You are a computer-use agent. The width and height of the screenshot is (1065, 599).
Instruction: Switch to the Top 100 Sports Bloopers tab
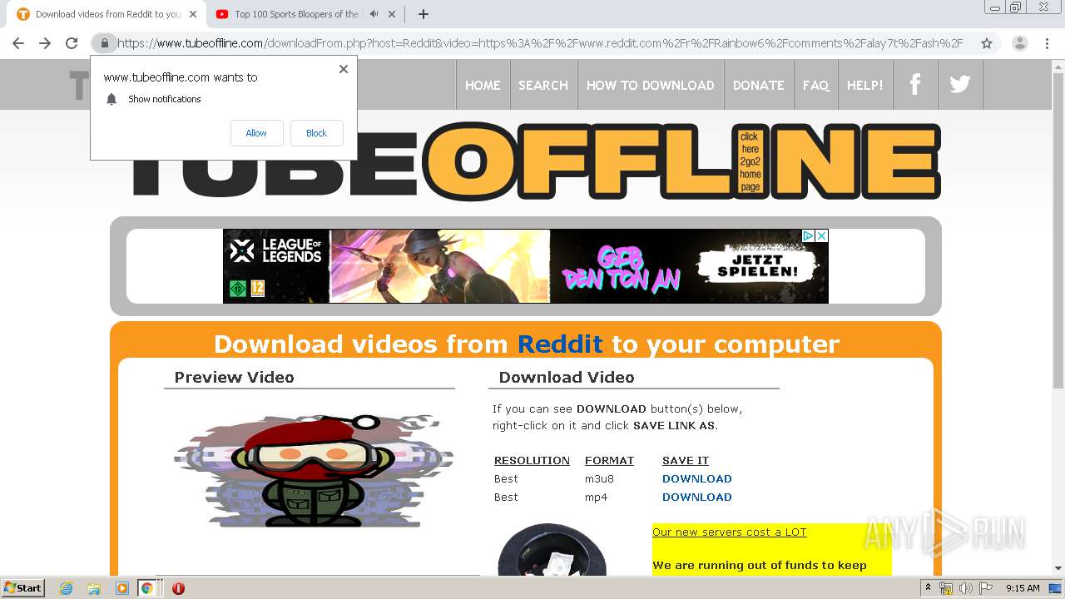[296, 14]
